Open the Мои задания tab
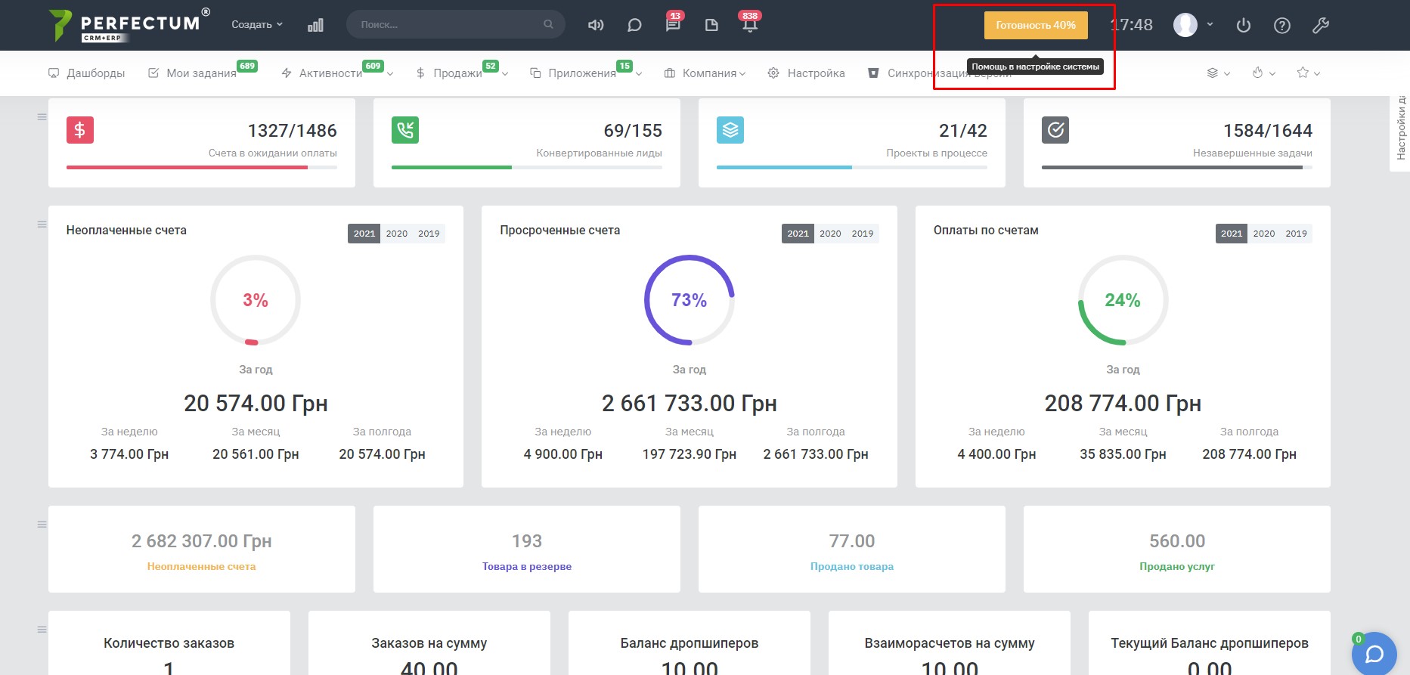This screenshot has width=1410, height=675. (x=200, y=73)
